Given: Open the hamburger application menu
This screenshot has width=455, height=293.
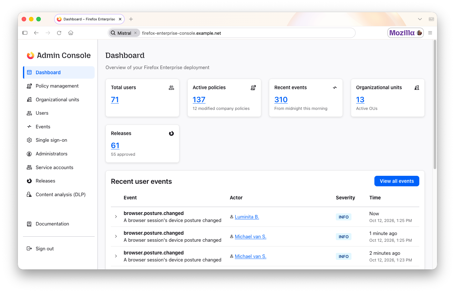Looking at the screenshot, I should 430,33.
